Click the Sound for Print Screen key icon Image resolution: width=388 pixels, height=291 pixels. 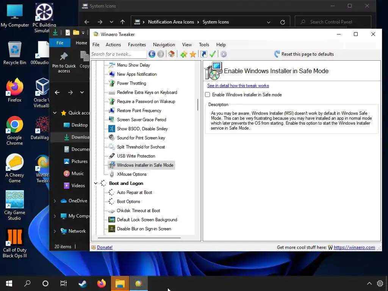(x=112, y=138)
